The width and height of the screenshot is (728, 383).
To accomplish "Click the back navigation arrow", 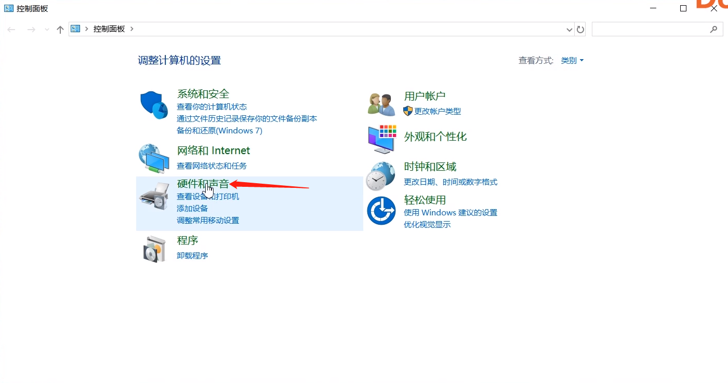I will 11,29.
